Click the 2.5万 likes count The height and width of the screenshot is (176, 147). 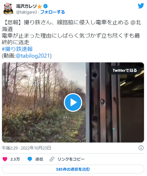(15, 159)
